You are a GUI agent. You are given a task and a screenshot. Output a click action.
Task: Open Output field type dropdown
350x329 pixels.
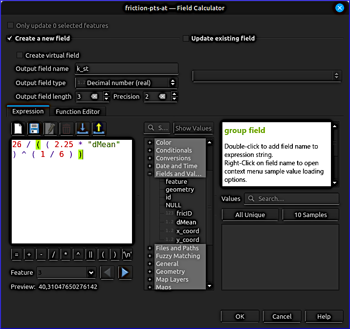(x=127, y=83)
